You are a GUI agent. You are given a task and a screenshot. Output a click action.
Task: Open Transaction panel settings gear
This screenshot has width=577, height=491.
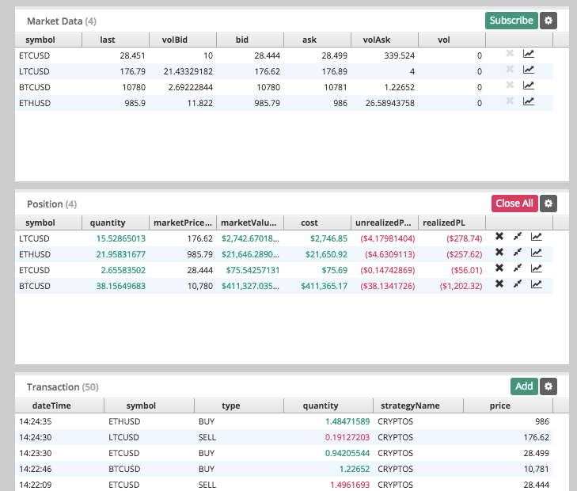pos(549,386)
